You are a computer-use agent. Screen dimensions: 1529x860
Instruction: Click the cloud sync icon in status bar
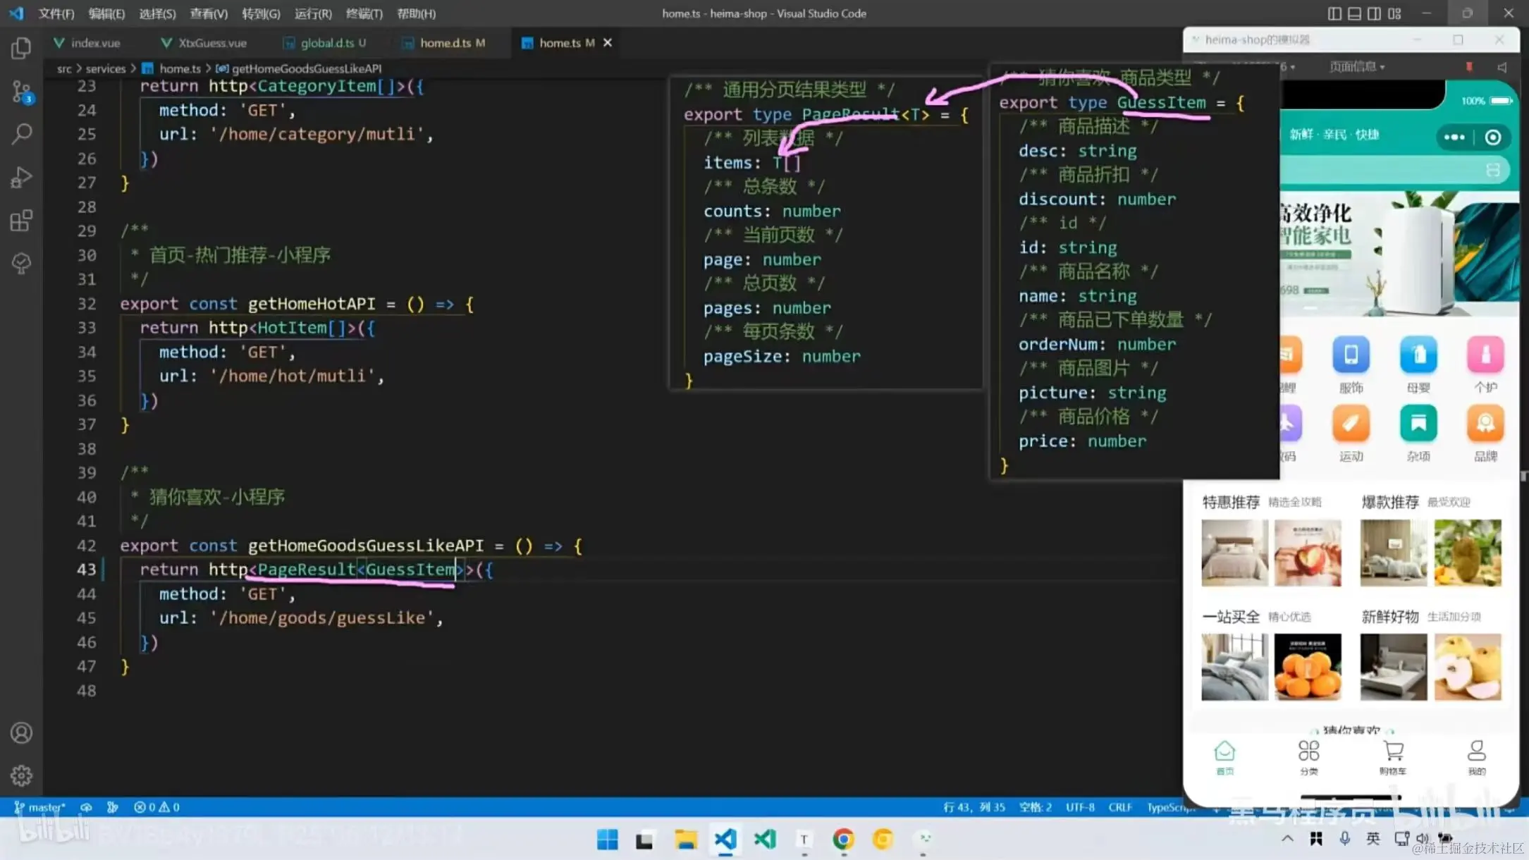(x=86, y=807)
